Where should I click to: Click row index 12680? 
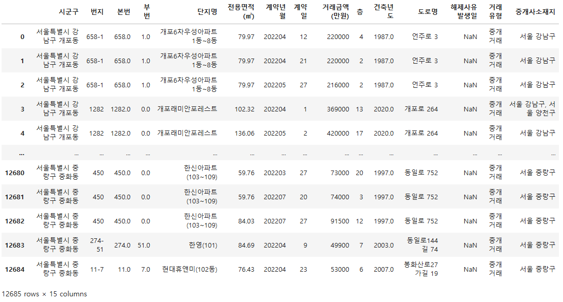click(x=15, y=173)
